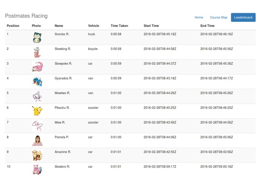
Task: Click Slowking R. photo thumbnail
Action: [37, 52]
